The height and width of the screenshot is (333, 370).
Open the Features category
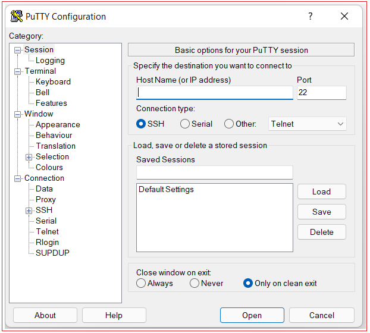(51, 103)
